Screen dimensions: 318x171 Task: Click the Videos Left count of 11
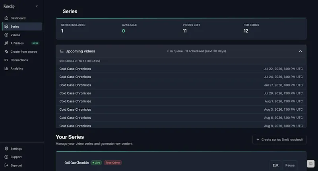[184, 31]
